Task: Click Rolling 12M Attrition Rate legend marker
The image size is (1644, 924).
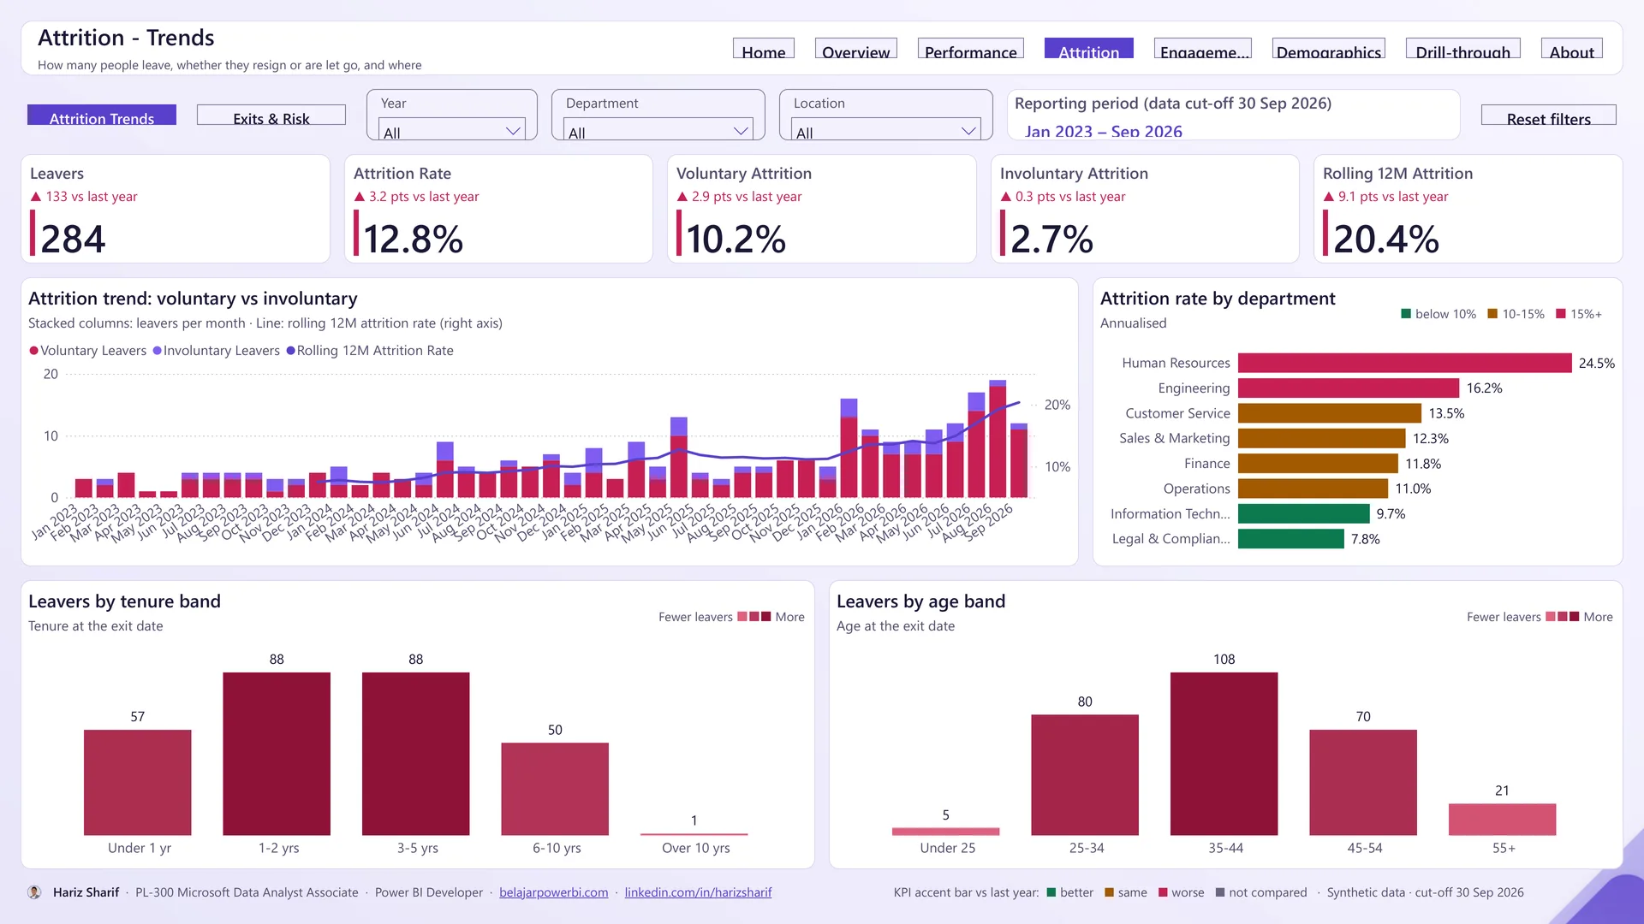Action: point(290,351)
